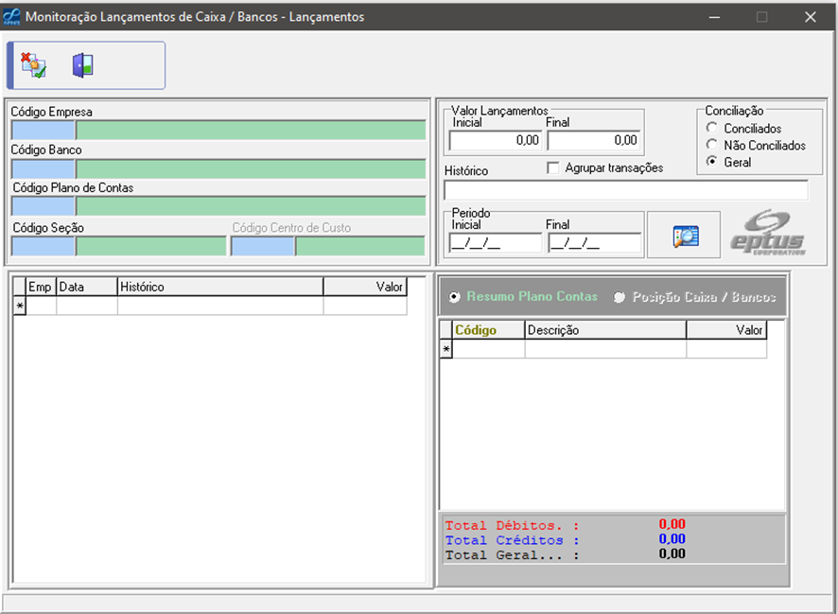The height and width of the screenshot is (614, 838).
Task: Select the Conciliados radio option
Action: [x=712, y=129]
